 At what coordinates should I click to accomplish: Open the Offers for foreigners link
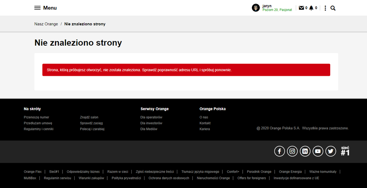[x=252, y=178]
